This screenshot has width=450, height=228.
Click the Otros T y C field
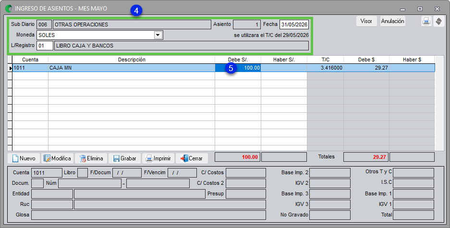[414, 173]
